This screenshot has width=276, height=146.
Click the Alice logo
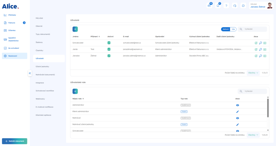[x=11, y=6]
